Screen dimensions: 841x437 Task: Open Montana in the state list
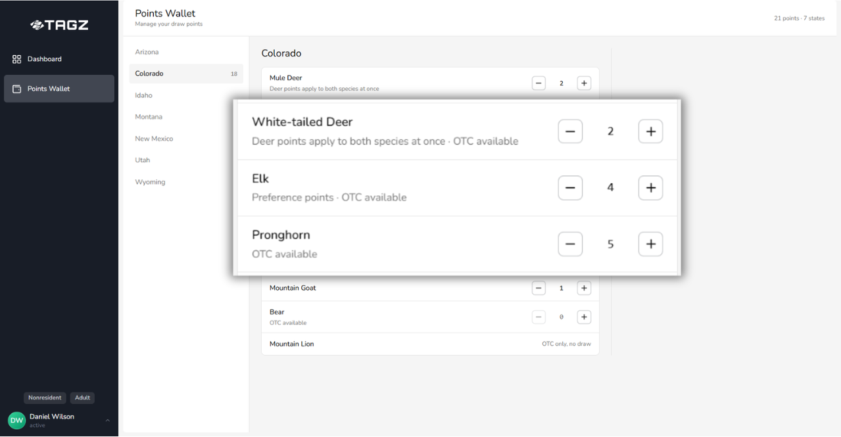pyautogui.click(x=149, y=116)
